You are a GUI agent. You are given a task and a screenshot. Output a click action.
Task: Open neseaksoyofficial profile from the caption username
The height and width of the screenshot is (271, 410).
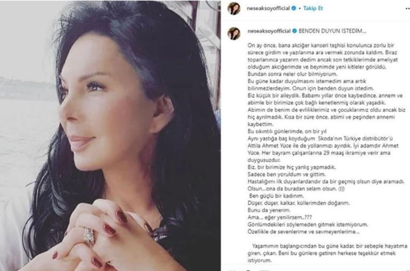tap(269, 31)
